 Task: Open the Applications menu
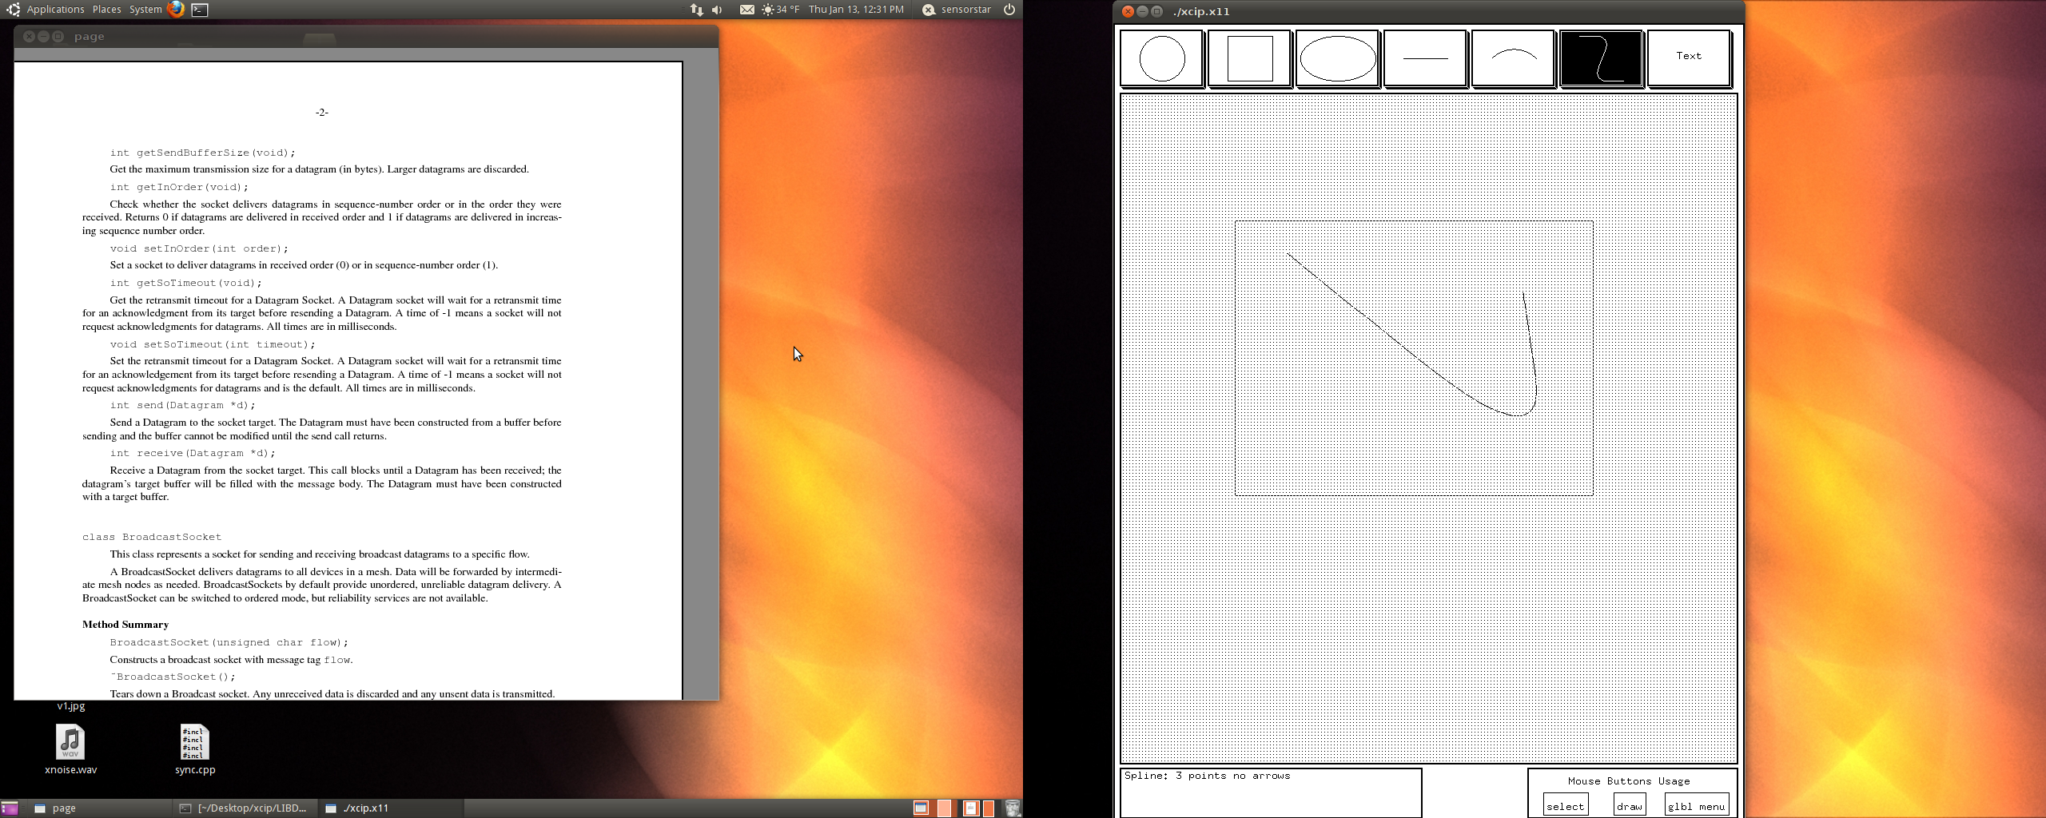pos(55,10)
